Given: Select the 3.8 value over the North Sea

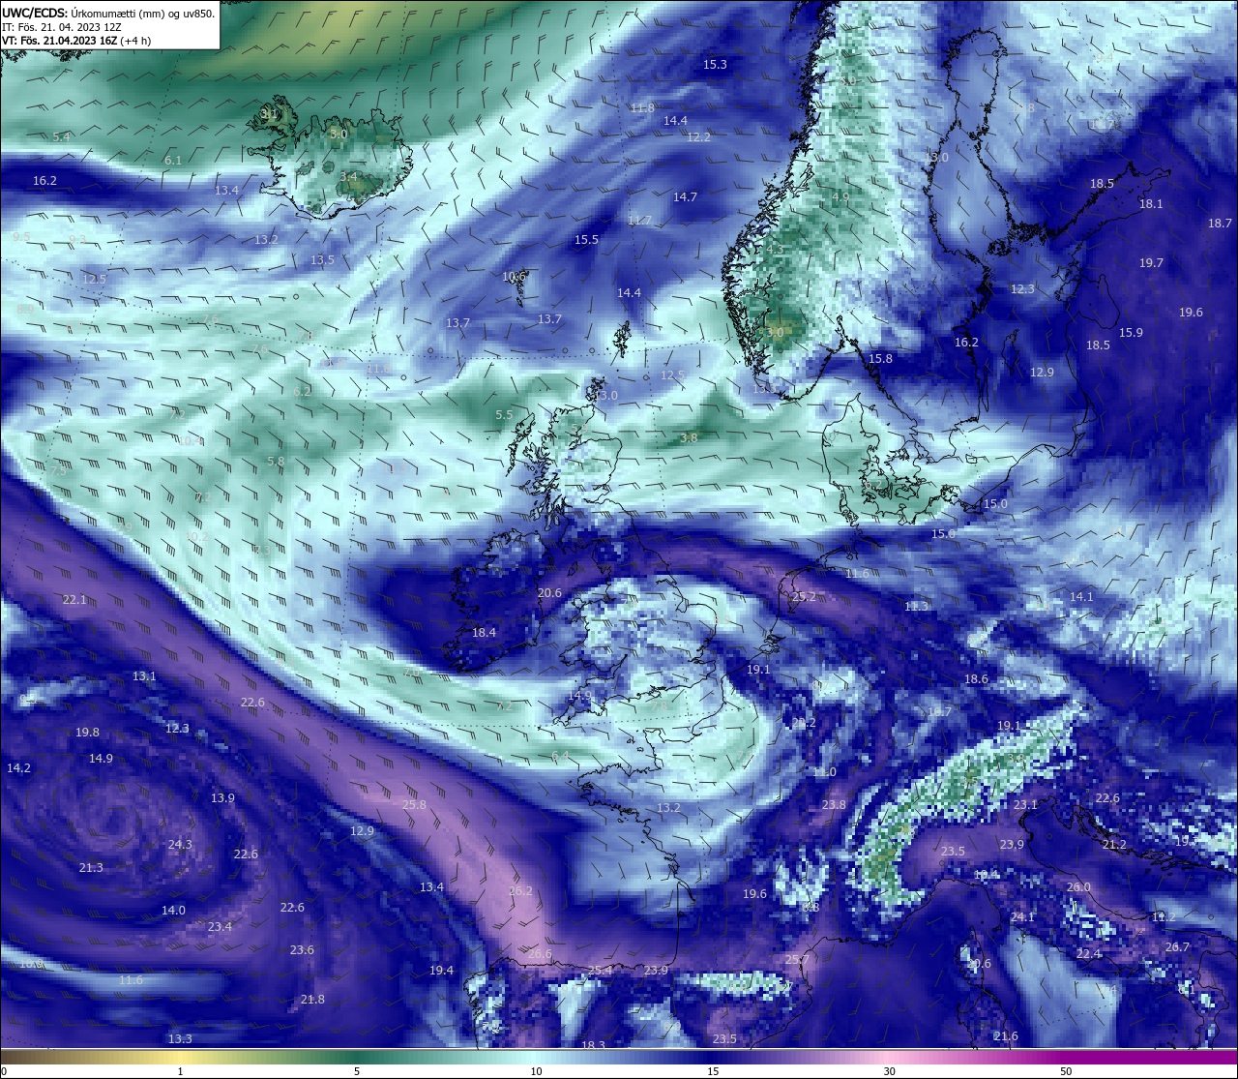Looking at the screenshot, I should coord(689,438).
